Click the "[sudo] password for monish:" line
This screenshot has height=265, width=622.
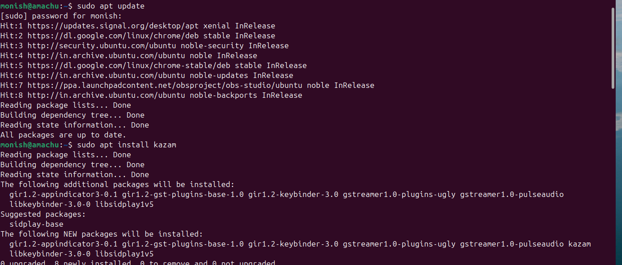tap(61, 16)
